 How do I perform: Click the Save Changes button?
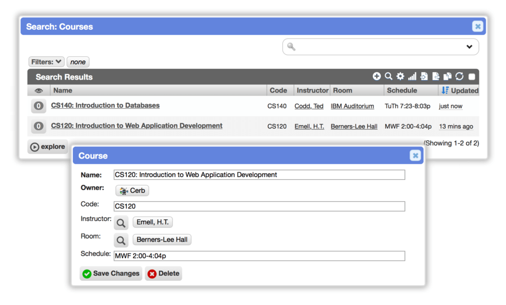point(111,273)
